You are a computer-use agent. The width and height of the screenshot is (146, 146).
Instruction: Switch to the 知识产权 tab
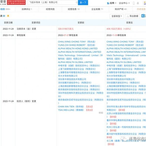(121, 9)
